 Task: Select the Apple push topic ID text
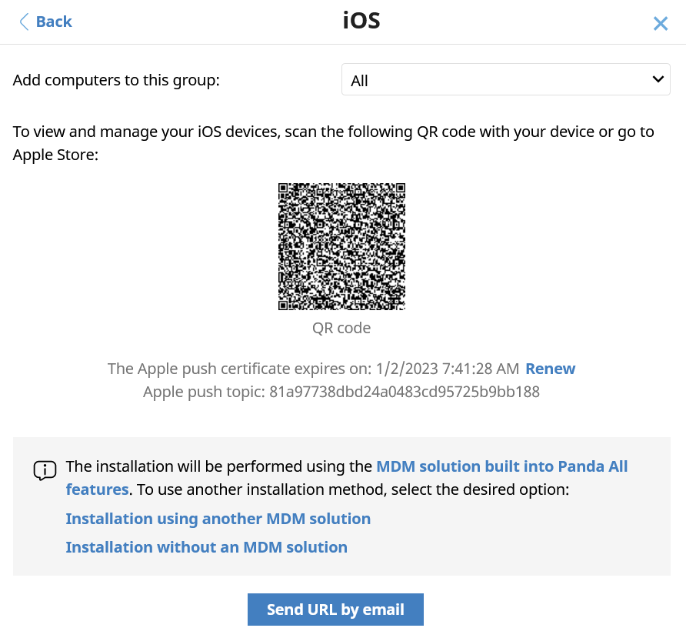pyautogui.click(x=405, y=392)
